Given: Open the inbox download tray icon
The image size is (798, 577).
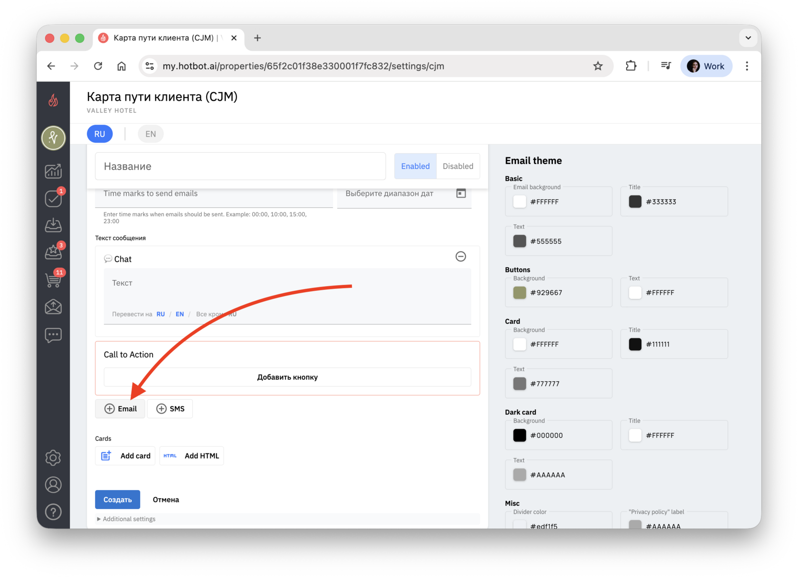Looking at the screenshot, I should (x=53, y=225).
